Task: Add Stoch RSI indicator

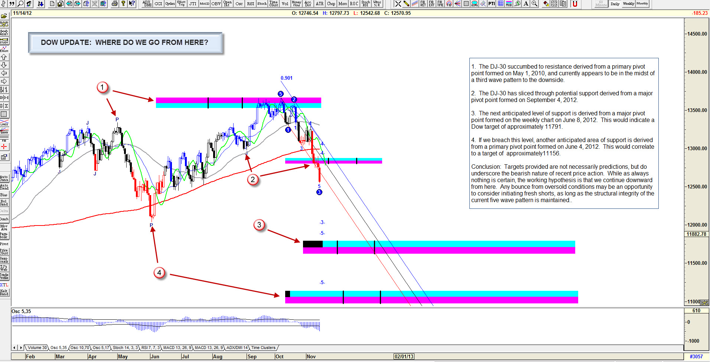Action: [365, 4]
